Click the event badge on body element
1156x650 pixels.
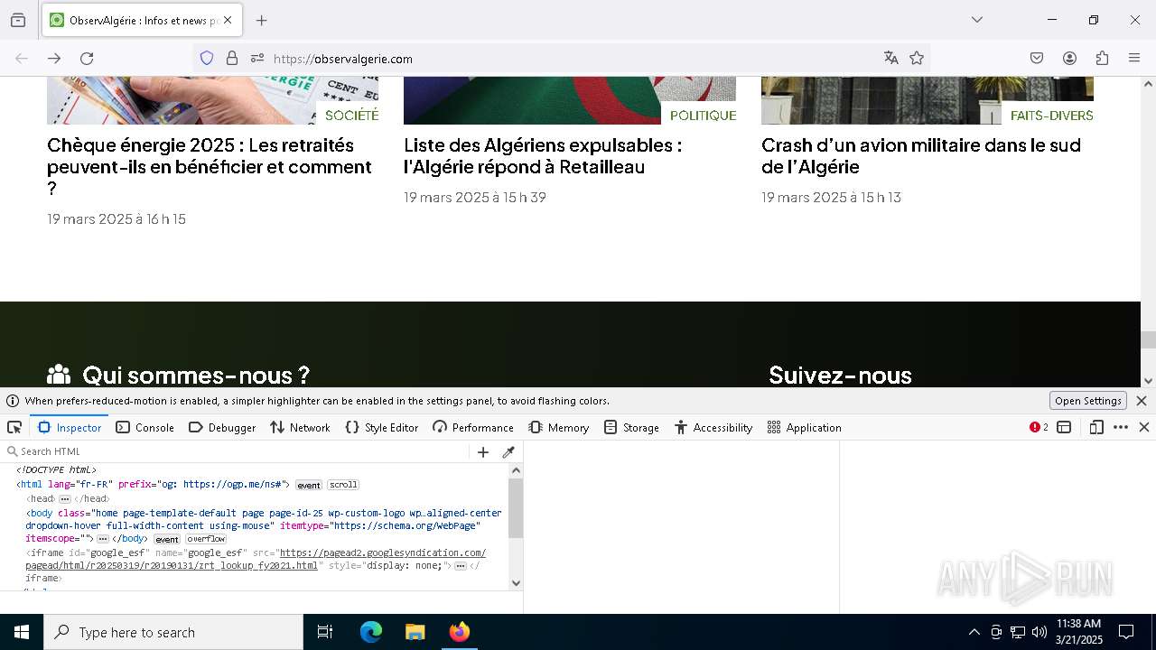[167, 539]
